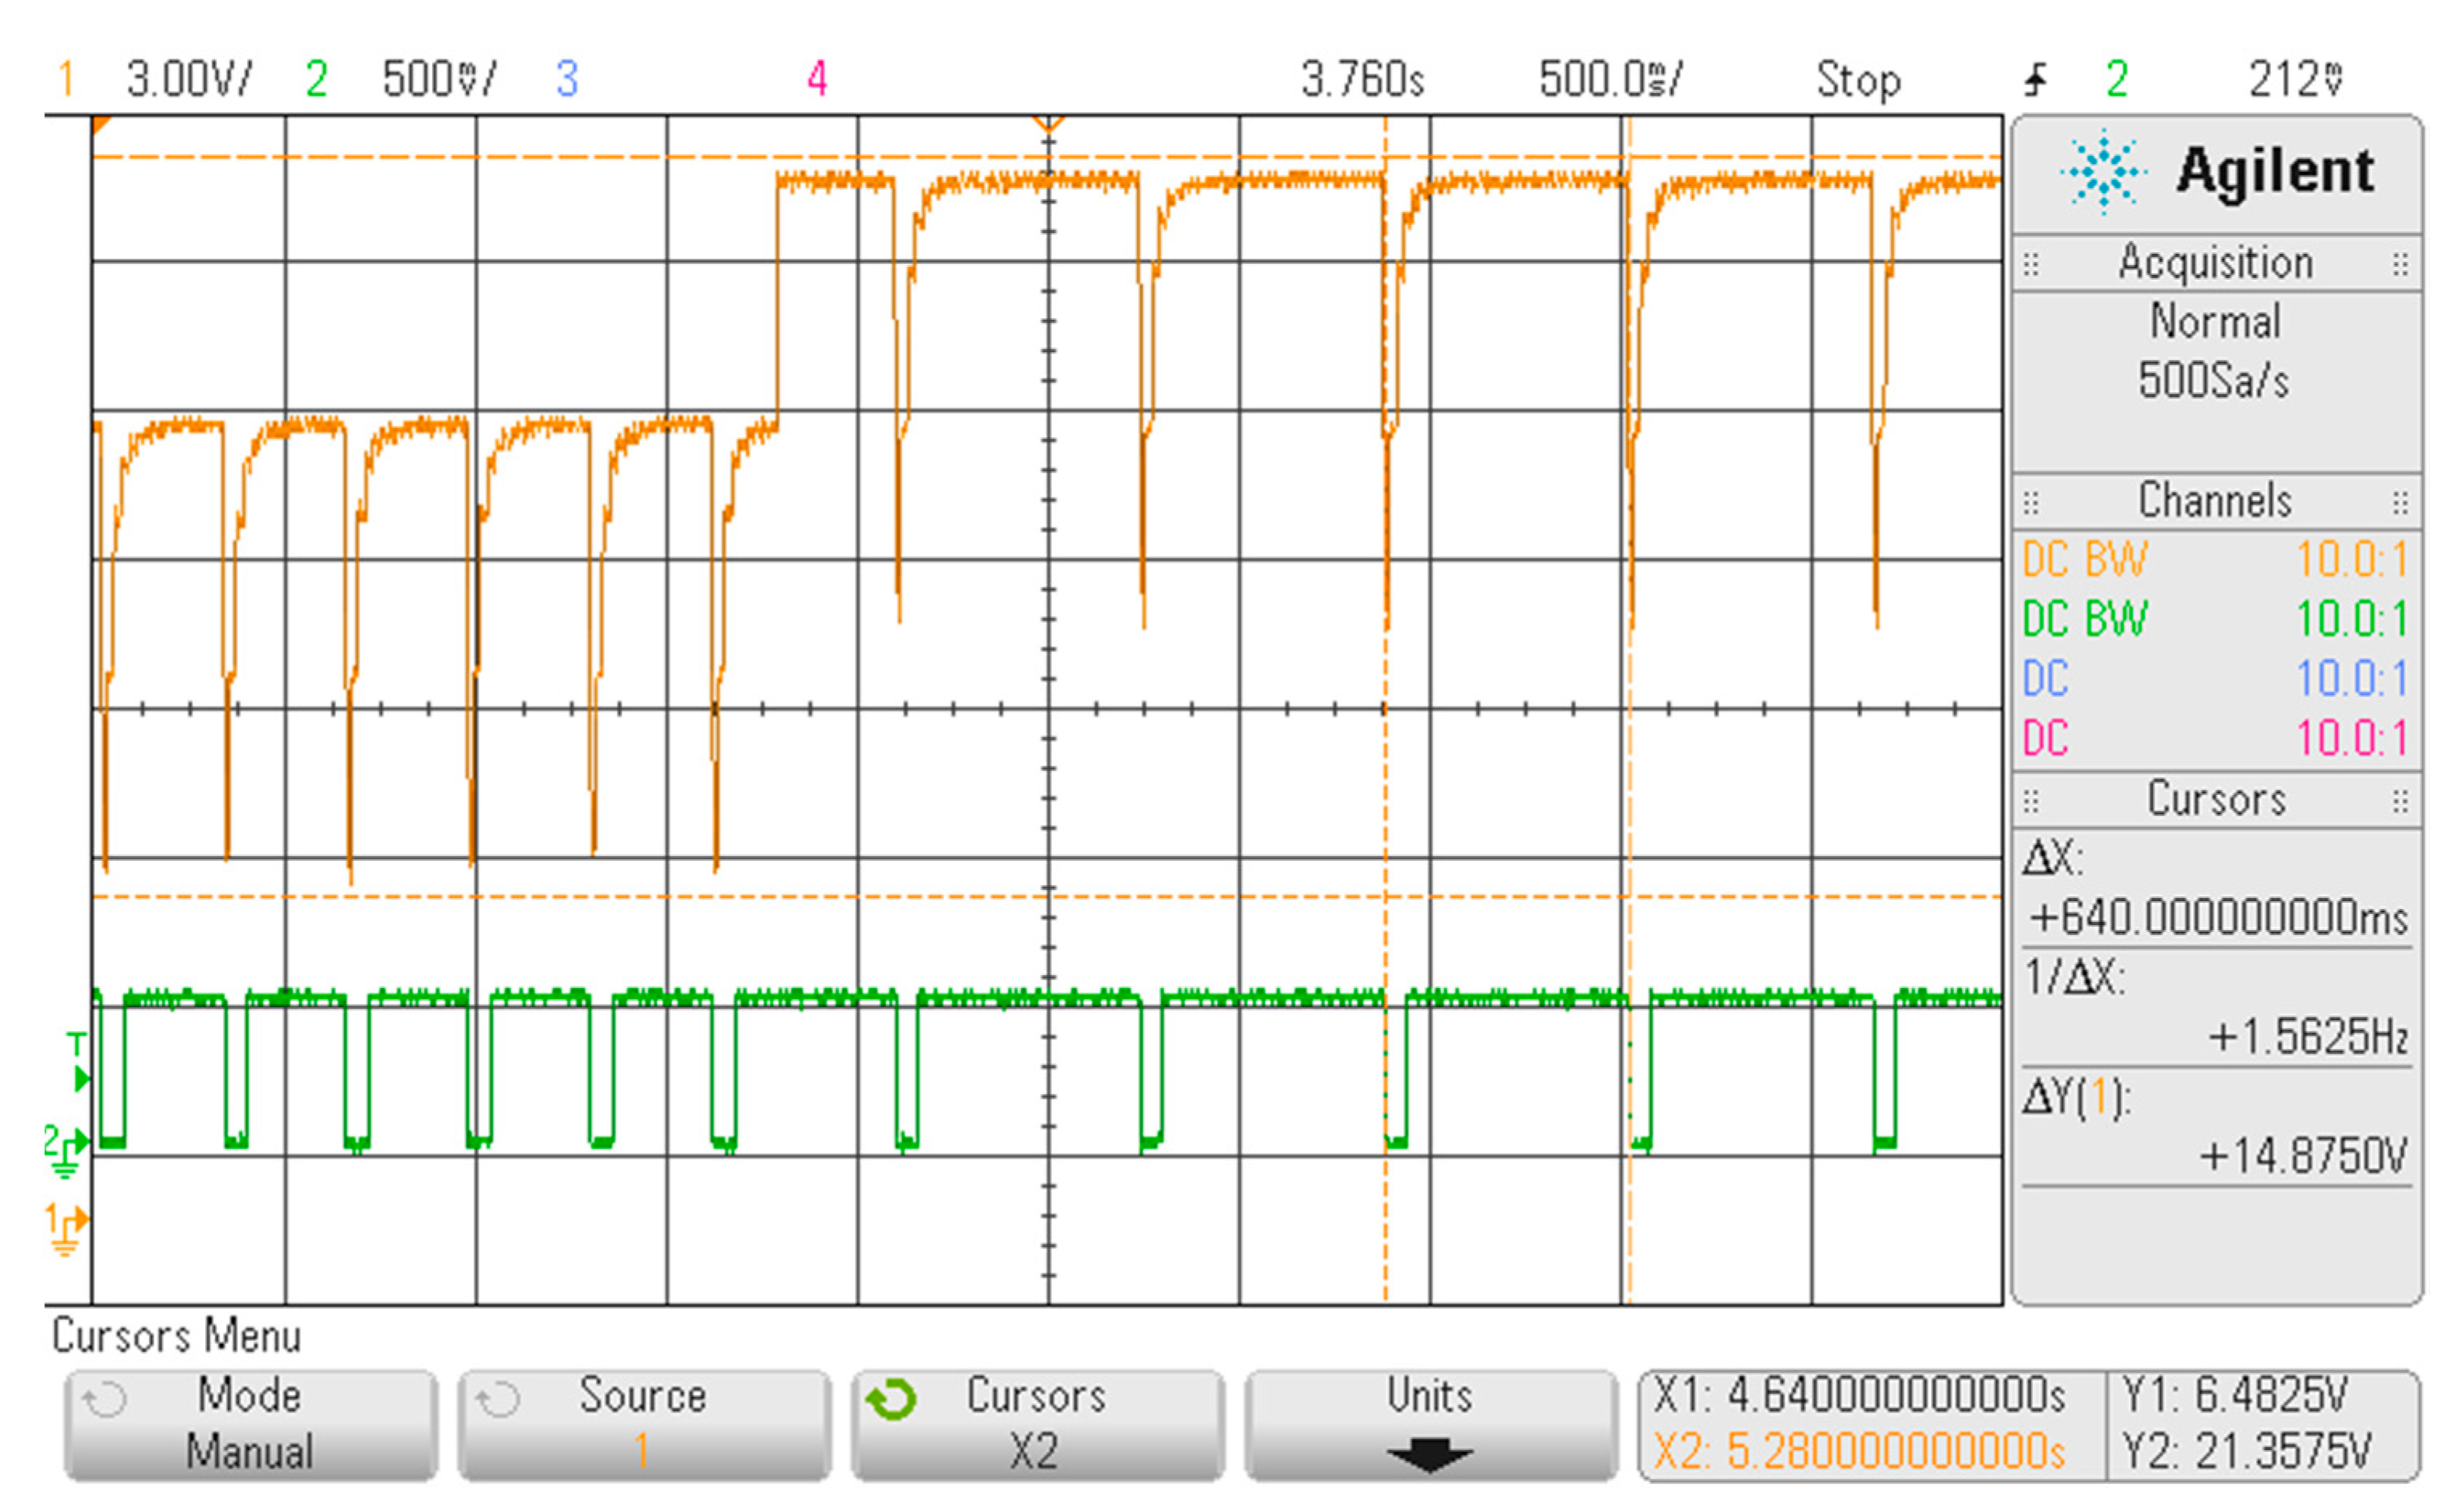
Task: Click the timebase value 500.0ms/
Action: (1611, 79)
